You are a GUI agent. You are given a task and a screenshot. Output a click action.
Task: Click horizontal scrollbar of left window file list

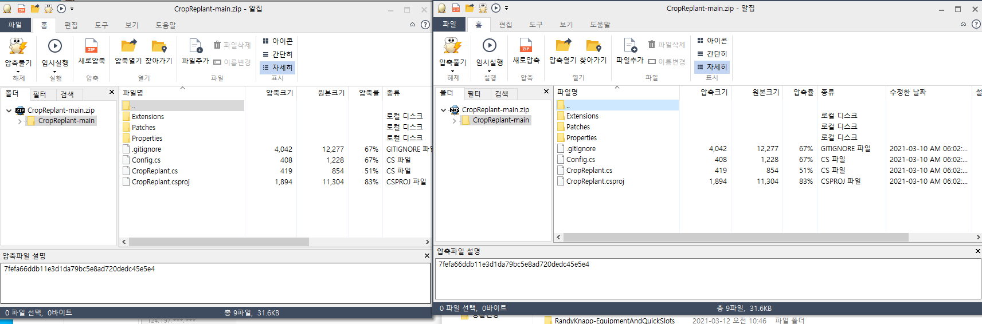click(218, 242)
